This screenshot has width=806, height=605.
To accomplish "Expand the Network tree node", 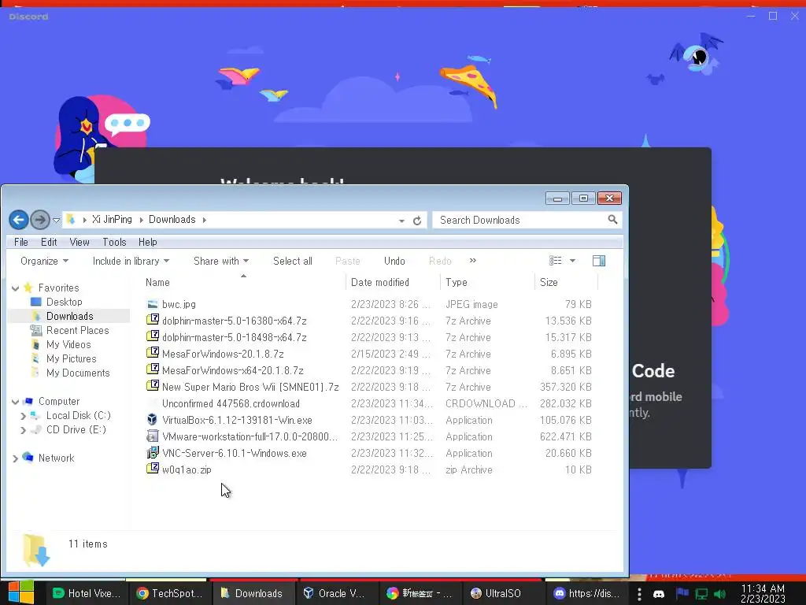I will [x=15, y=458].
